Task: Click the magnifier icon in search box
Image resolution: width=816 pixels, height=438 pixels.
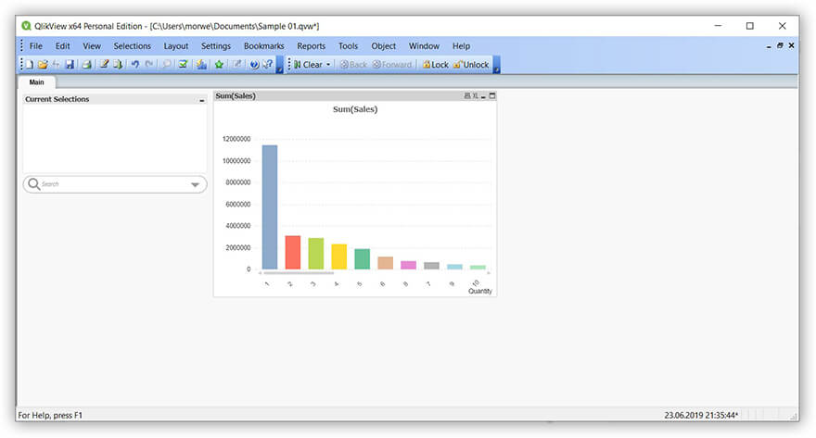Action: (33, 184)
